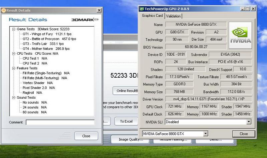The image size is (267, 158).
Task: Click the Memory Size value 768 MB
Action: (x=179, y=92)
